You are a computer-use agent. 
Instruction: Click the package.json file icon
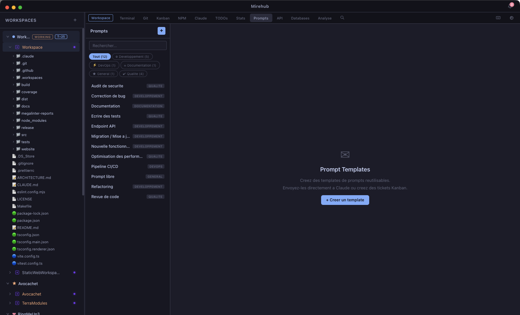point(14,220)
